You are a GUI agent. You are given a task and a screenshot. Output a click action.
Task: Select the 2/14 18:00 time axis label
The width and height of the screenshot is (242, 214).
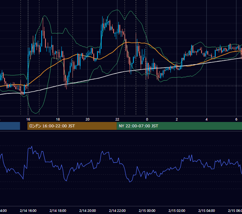(58, 210)
